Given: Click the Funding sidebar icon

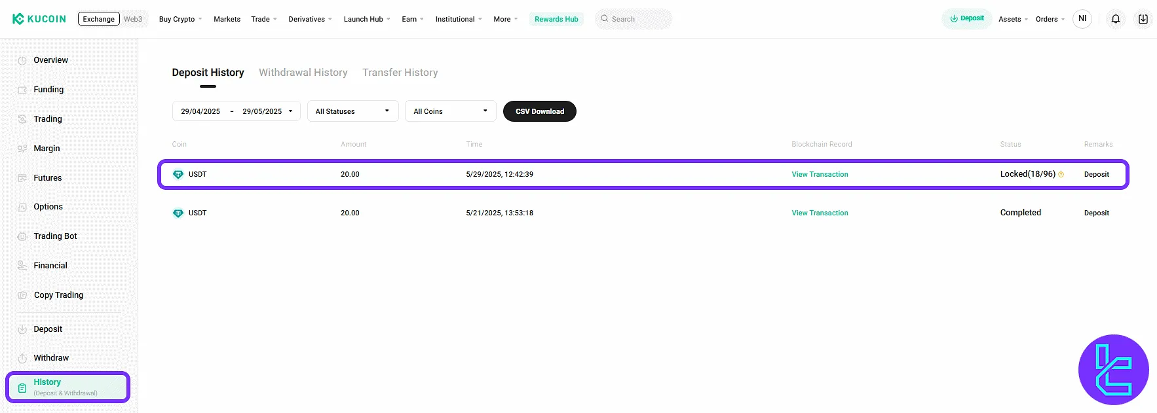Looking at the screenshot, I should pos(22,90).
